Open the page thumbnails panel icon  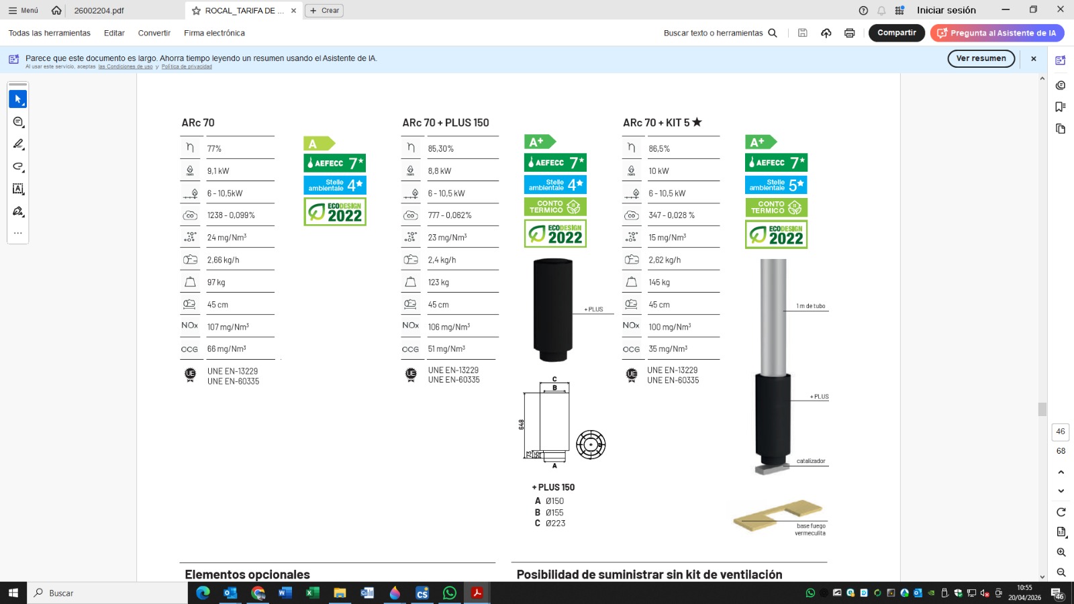pos(1061,128)
